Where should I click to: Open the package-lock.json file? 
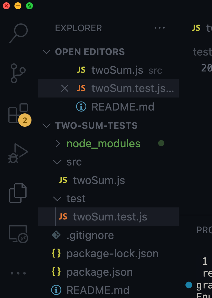coord(112,253)
